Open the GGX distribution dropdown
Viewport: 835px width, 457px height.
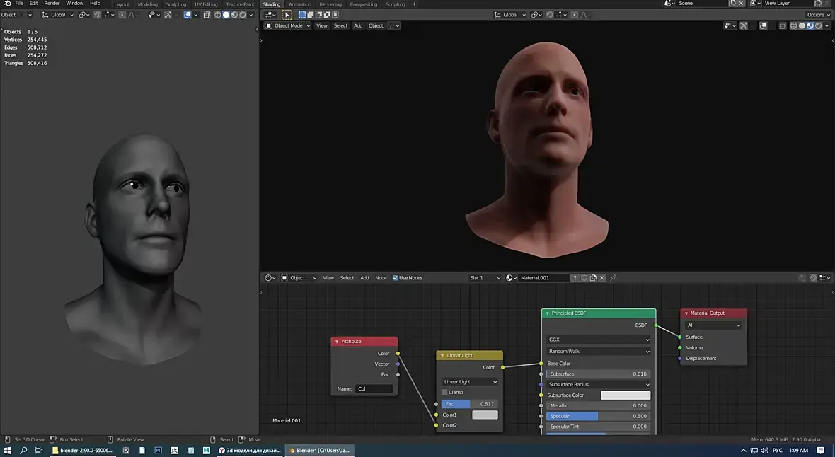click(x=598, y=340)
